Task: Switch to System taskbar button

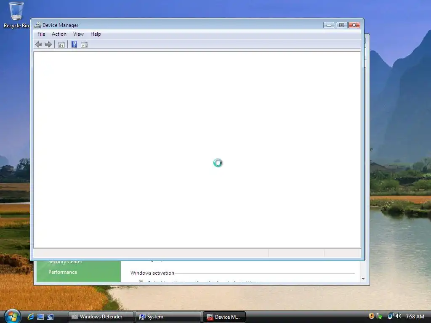Action: tap(168, 317)
